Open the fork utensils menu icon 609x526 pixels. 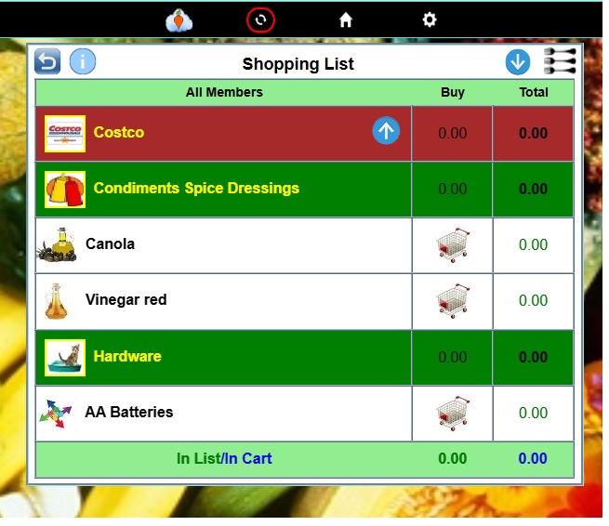[560, 61]
